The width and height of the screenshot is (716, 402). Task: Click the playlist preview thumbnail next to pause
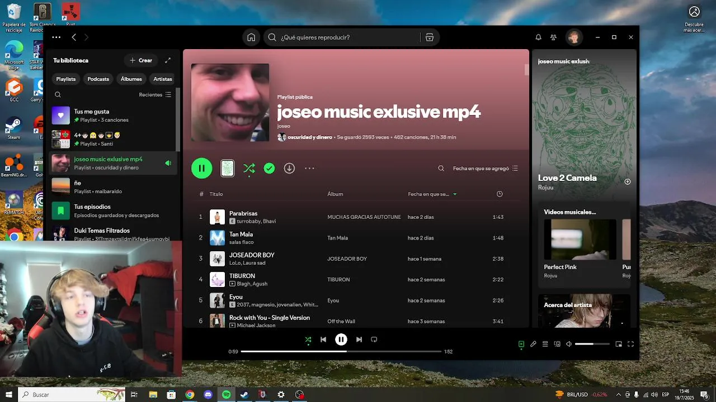(228, 168)
